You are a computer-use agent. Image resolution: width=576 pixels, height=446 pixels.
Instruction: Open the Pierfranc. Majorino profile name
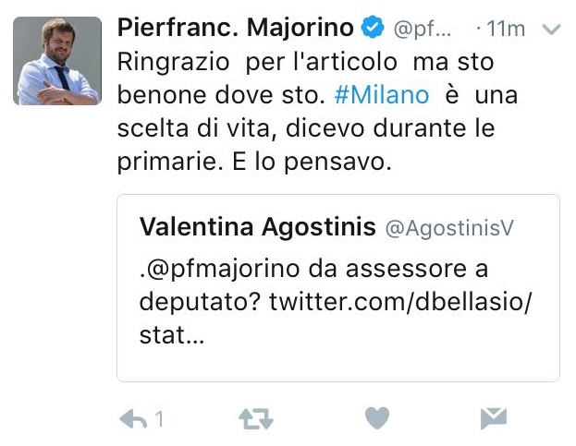coord(238,29)
